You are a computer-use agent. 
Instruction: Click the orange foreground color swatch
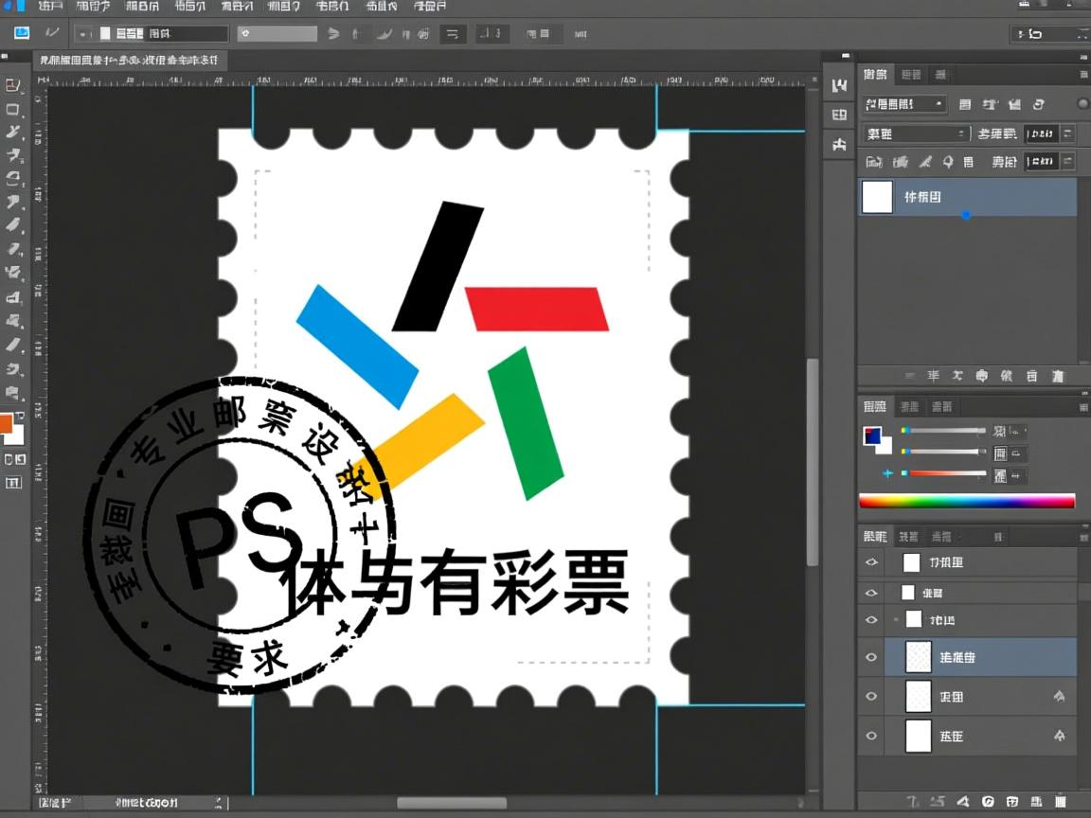point(6,423)
